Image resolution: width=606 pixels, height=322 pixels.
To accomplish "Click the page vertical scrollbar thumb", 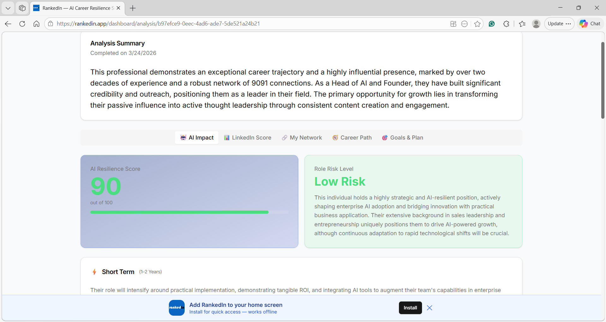I will (x=603, y=80).
